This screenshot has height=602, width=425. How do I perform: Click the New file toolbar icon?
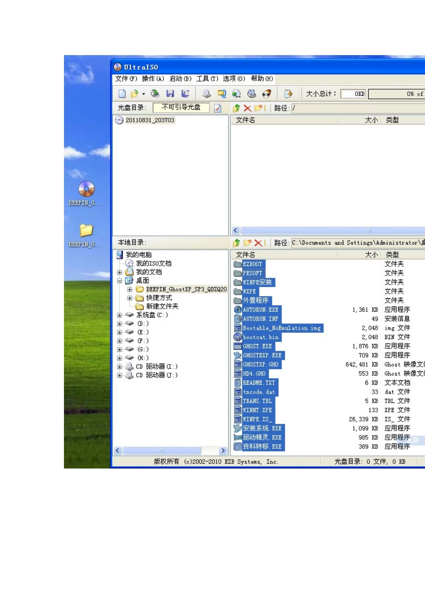click(122, 94)
